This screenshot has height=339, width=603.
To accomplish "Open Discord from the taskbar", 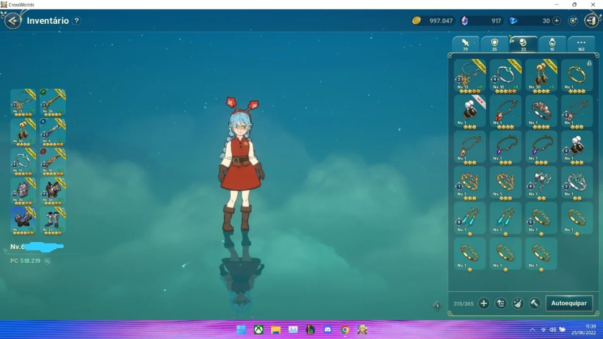I will click(328, 330).
